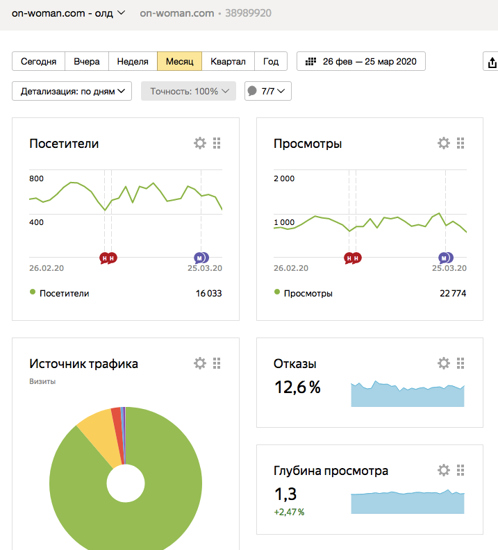This screenshot has width=498, height=550.
Task: Select the Неделя period tab
Action: coord(133,61)
